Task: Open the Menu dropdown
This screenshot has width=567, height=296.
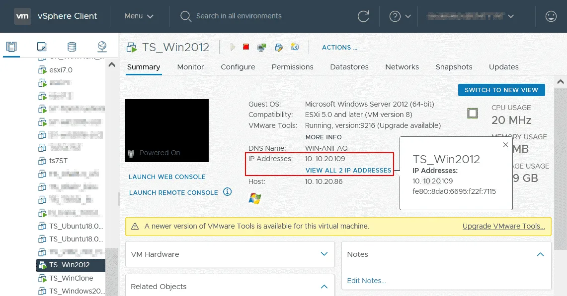Action: pyautogui.click(x=139, y=16)
